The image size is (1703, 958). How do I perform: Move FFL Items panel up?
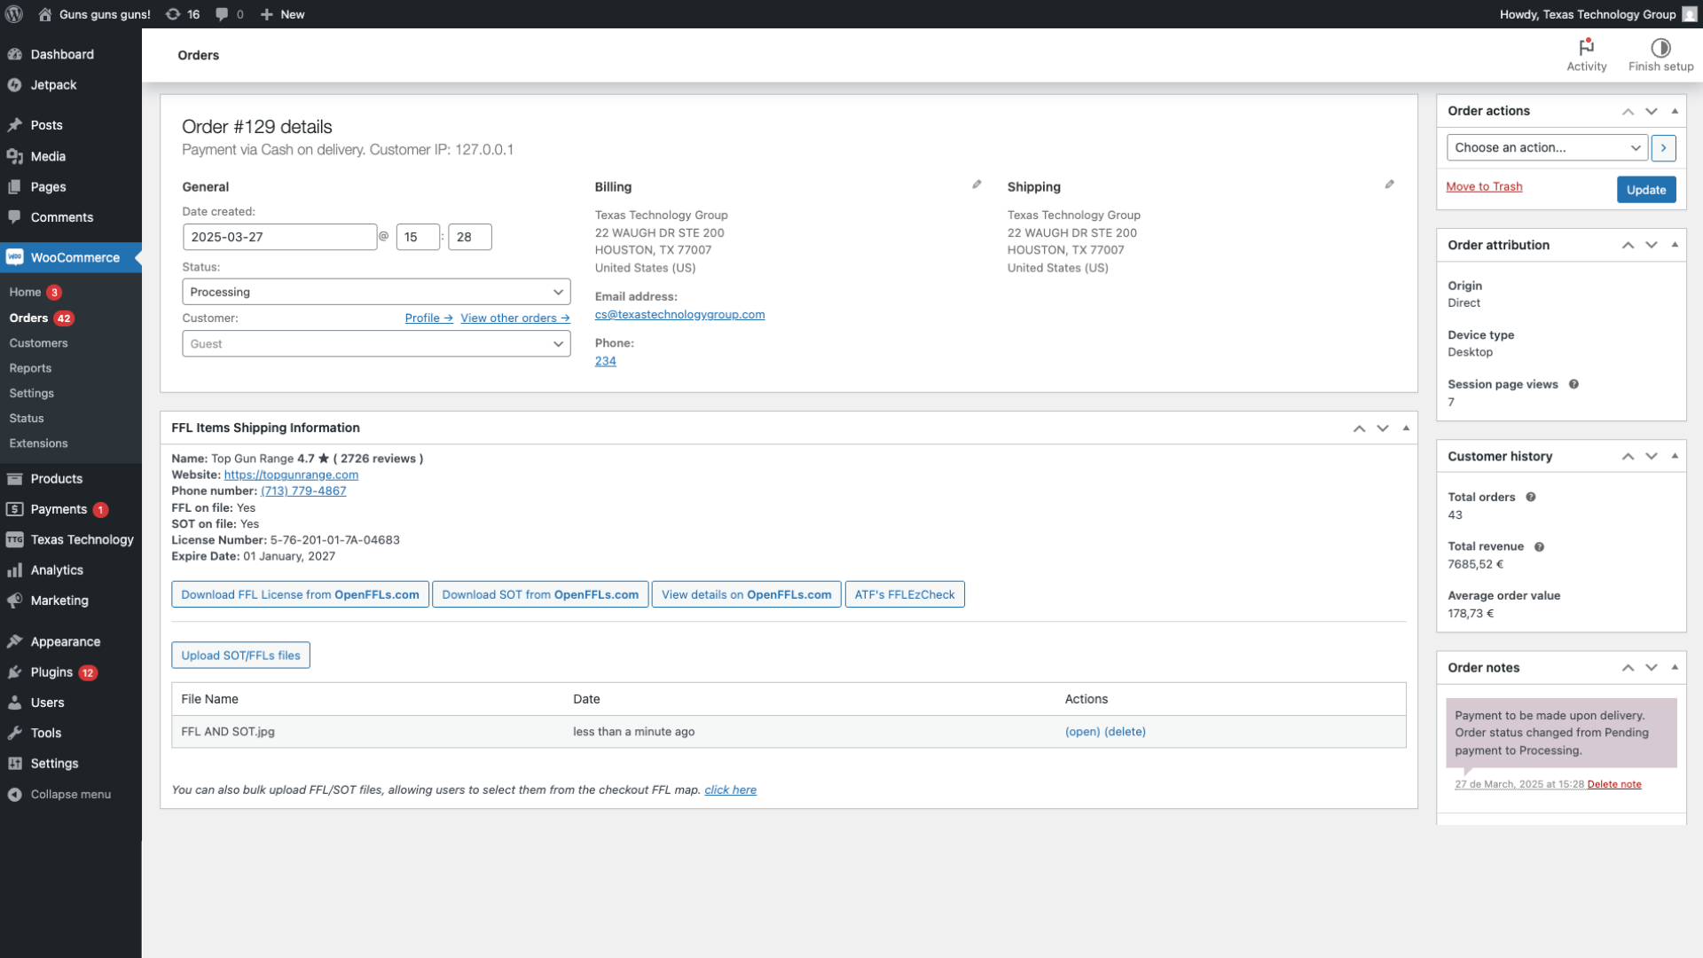point(1359,428)
